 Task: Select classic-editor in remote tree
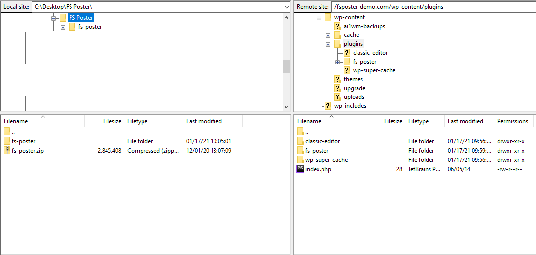[x=370, y=53]
